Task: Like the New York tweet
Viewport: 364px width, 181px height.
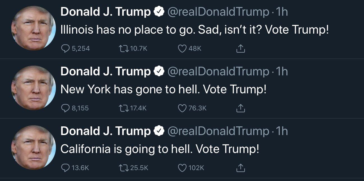Action: point(182,108)
